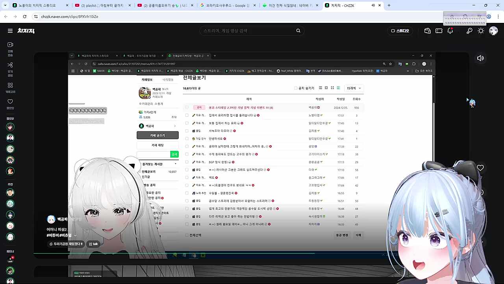Go to the 치지직 logo home
Image resolution: width=504 pixels, height=284 pixels.
click(x=26, y=31)
